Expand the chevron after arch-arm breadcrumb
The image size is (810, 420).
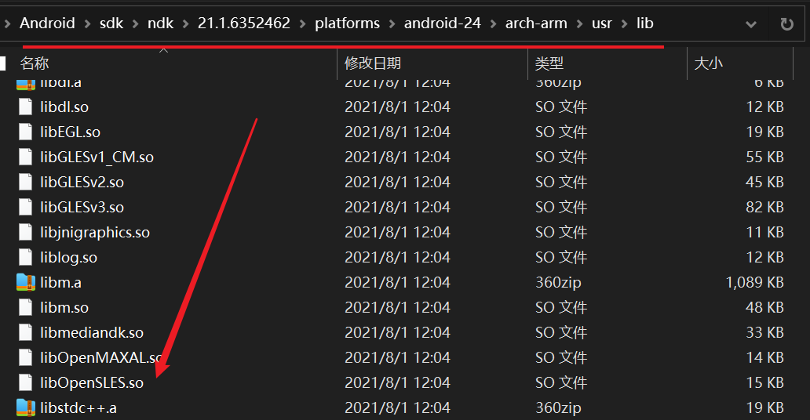[x=578, y=24]
